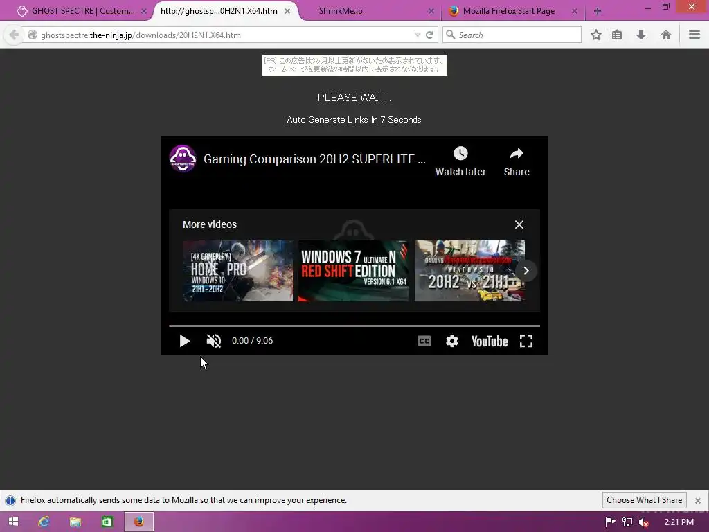709x532 pixels.
Task: Select the ghostsp...0H2N1.X64.htm tab
Action: 219,11
